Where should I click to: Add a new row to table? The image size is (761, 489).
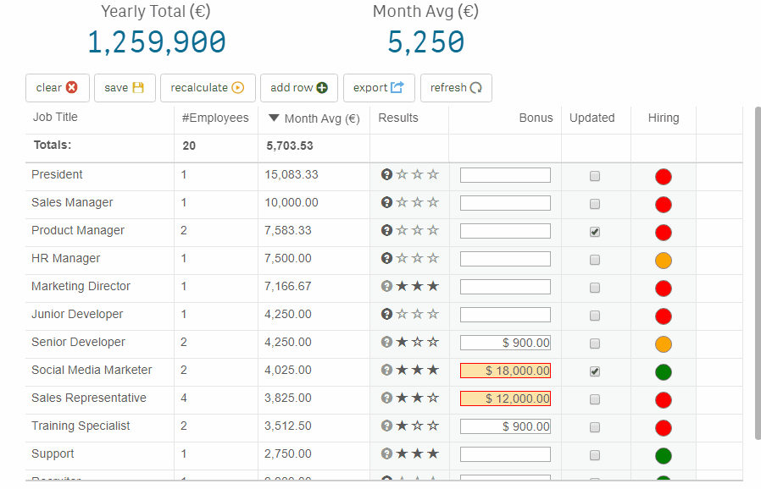coord(299,88)
